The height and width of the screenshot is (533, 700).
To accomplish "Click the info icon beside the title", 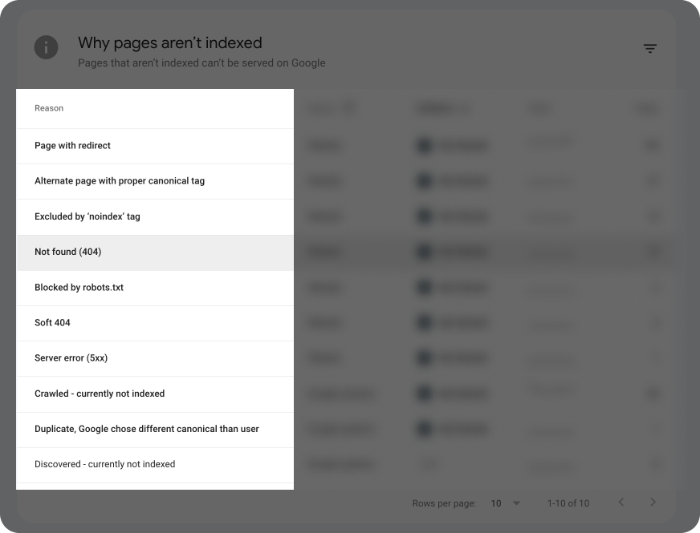I will point(46,47).
